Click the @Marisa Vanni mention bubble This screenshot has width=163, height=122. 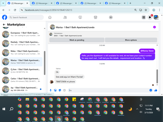(147, 51)
